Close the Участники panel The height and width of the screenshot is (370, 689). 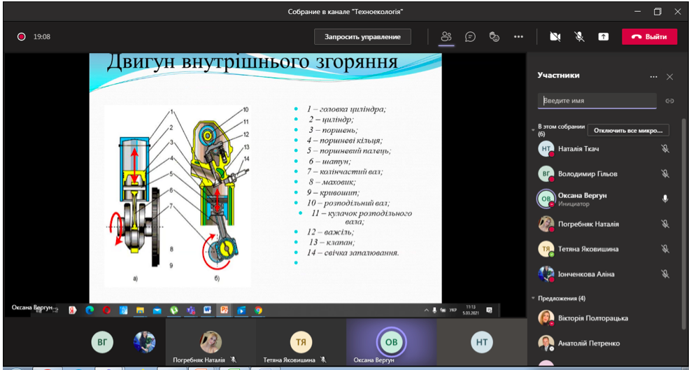click(669, 77)
